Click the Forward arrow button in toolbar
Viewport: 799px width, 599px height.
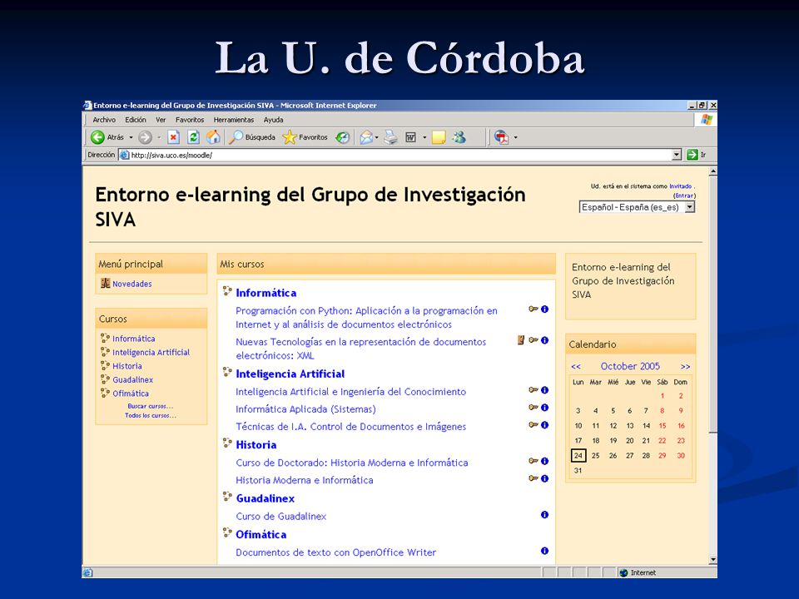coord(145,137)
